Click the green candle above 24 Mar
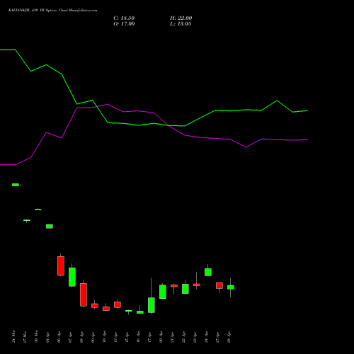 [x=16, y=185]
